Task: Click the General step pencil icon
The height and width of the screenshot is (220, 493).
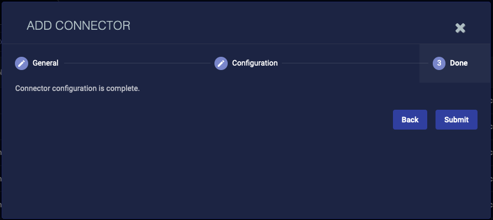Action: [x=22, y=63]
